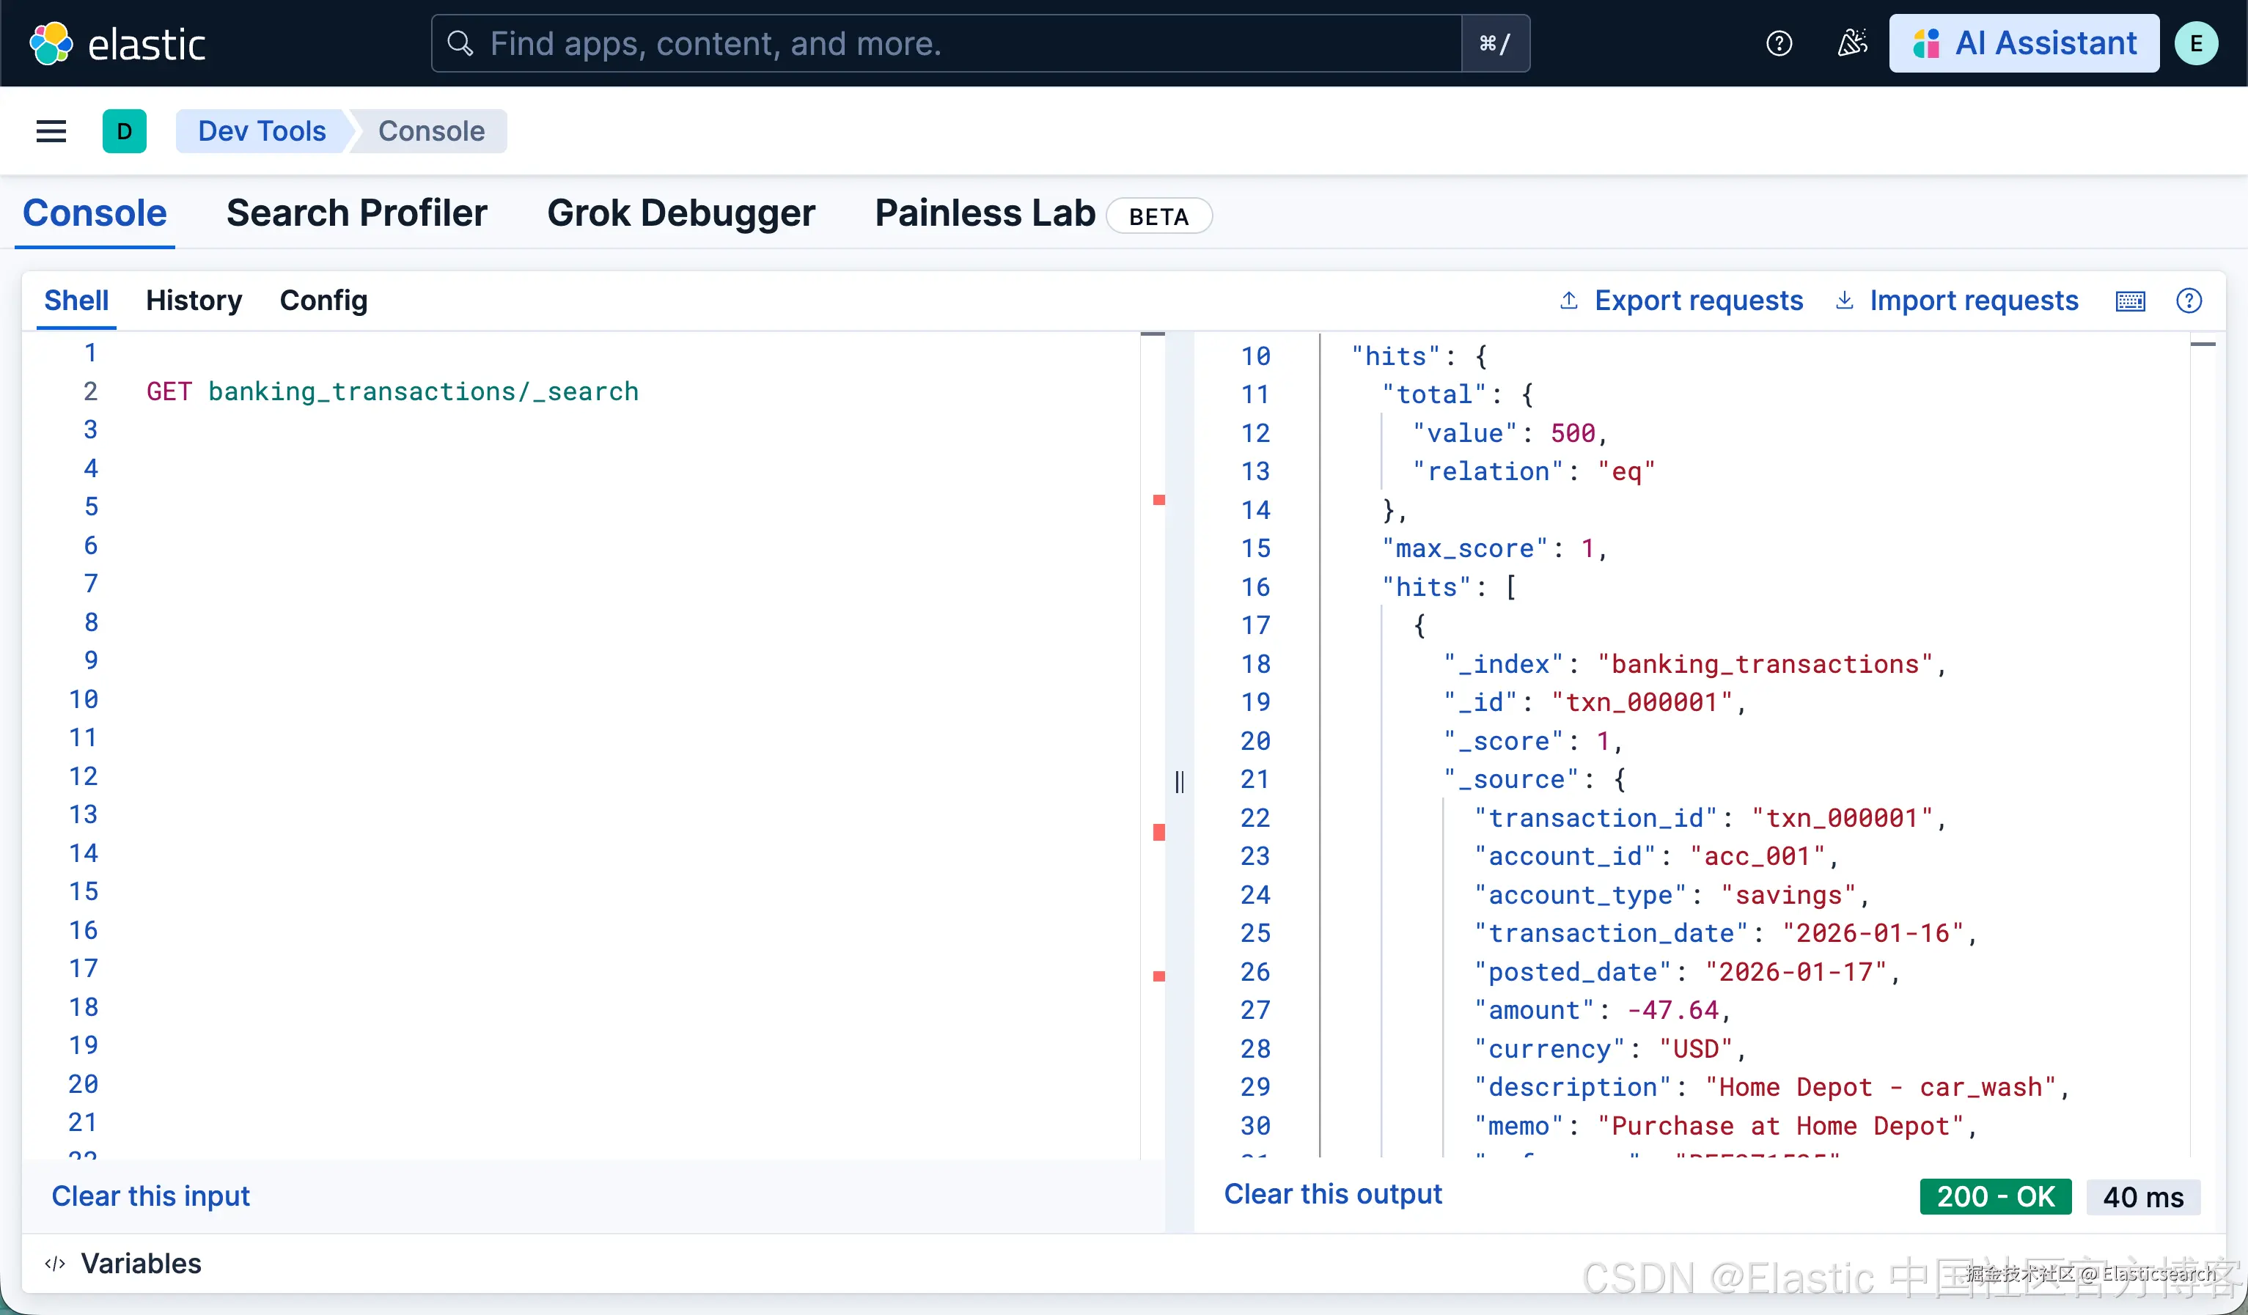Screen dimensions: 2248x1315
Task: Focus the Find apps search field
Action: click(x=946, y=43)
